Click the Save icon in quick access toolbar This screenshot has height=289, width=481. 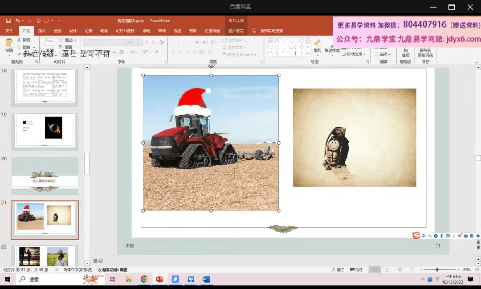coord(8,21)
